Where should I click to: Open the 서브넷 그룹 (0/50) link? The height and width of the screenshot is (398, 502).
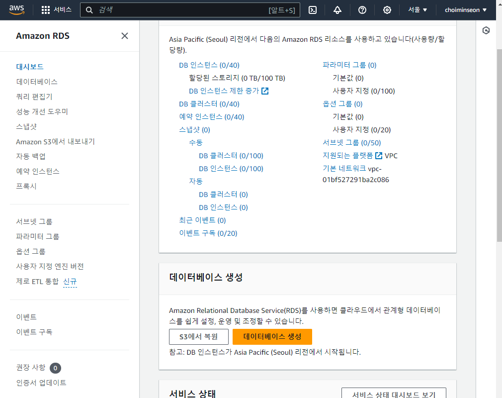coord(351,143)
